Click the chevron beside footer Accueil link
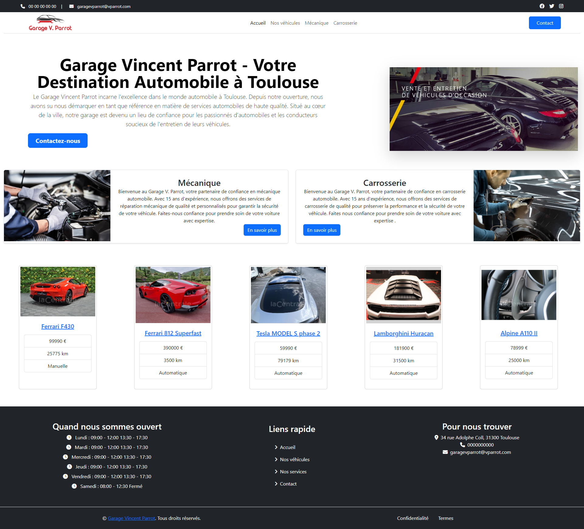Image resolution: width=584 pixels, height=529 pixels. coord(276,447)
